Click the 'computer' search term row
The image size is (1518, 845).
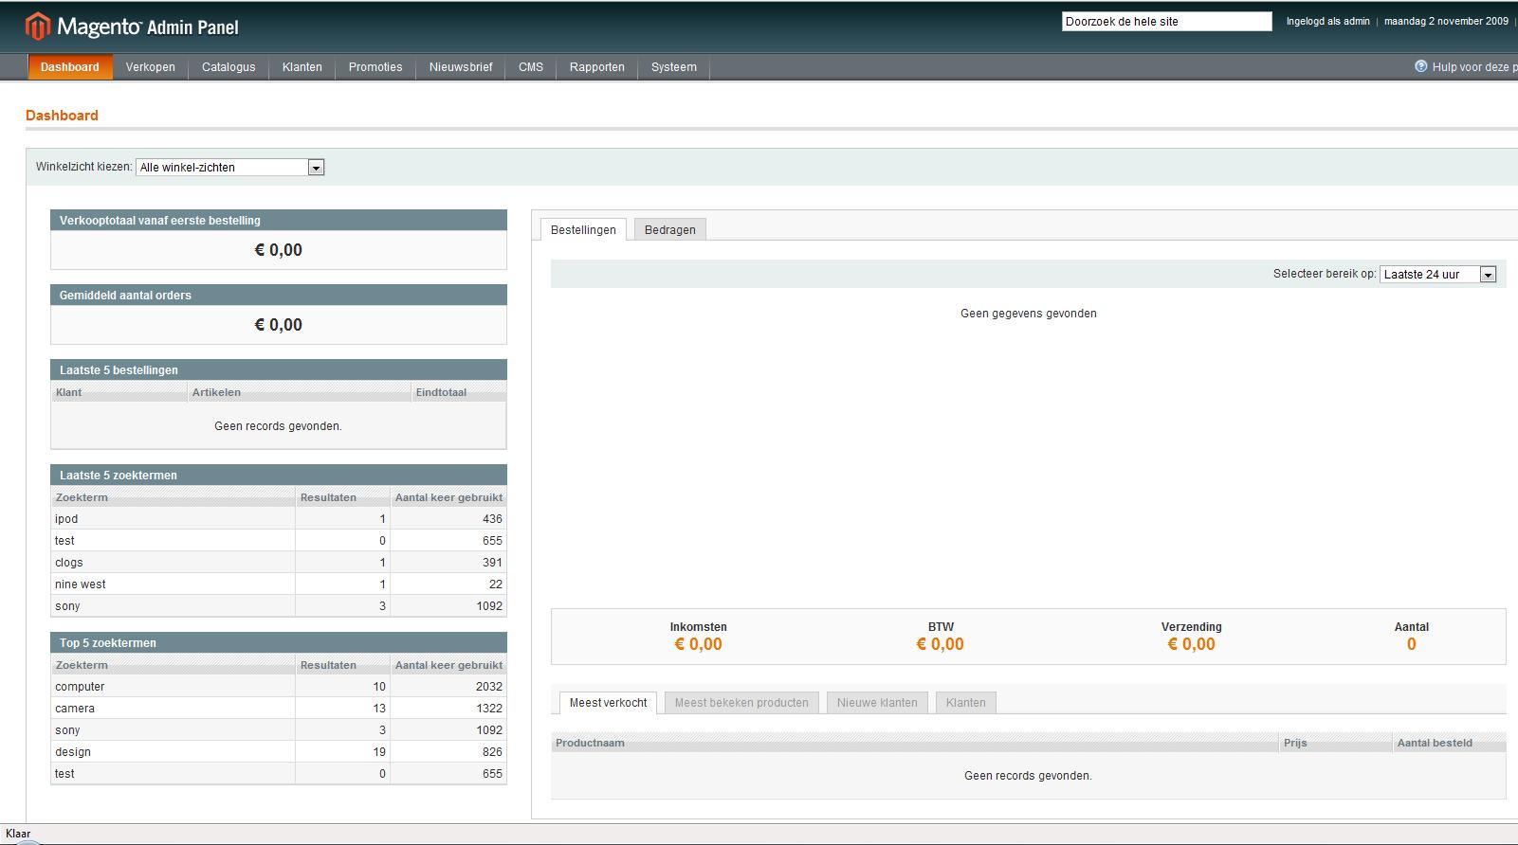tap(279, 687)
